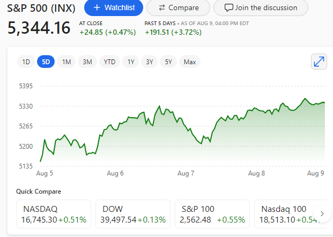Advance Quick Compare carousel with chevron
This screenshot has height=237, width=333.
322,213
